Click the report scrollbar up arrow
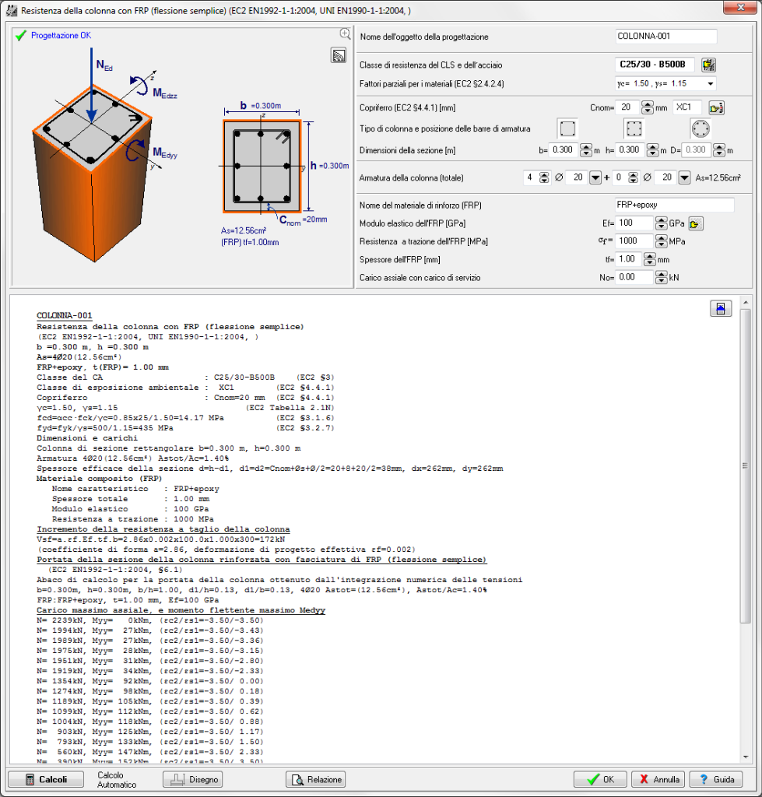Image resolution: width=762 pixels, height=797 pixels. point(745,303)
